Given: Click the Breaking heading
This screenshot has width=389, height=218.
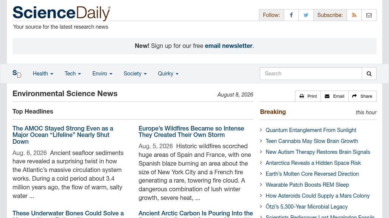Looking at the screenshot, I should click(273, 112).
